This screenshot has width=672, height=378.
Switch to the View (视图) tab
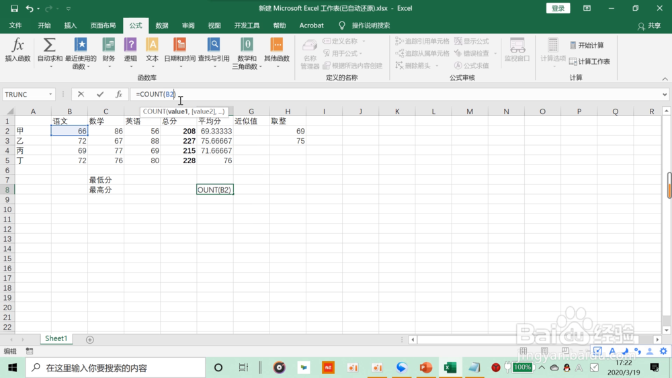[x=214, y=26]
